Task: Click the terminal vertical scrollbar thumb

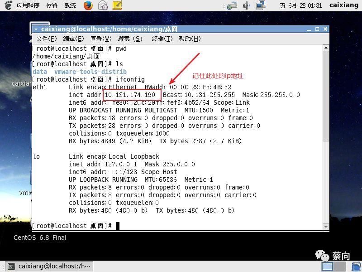Action: pos(326,96)
